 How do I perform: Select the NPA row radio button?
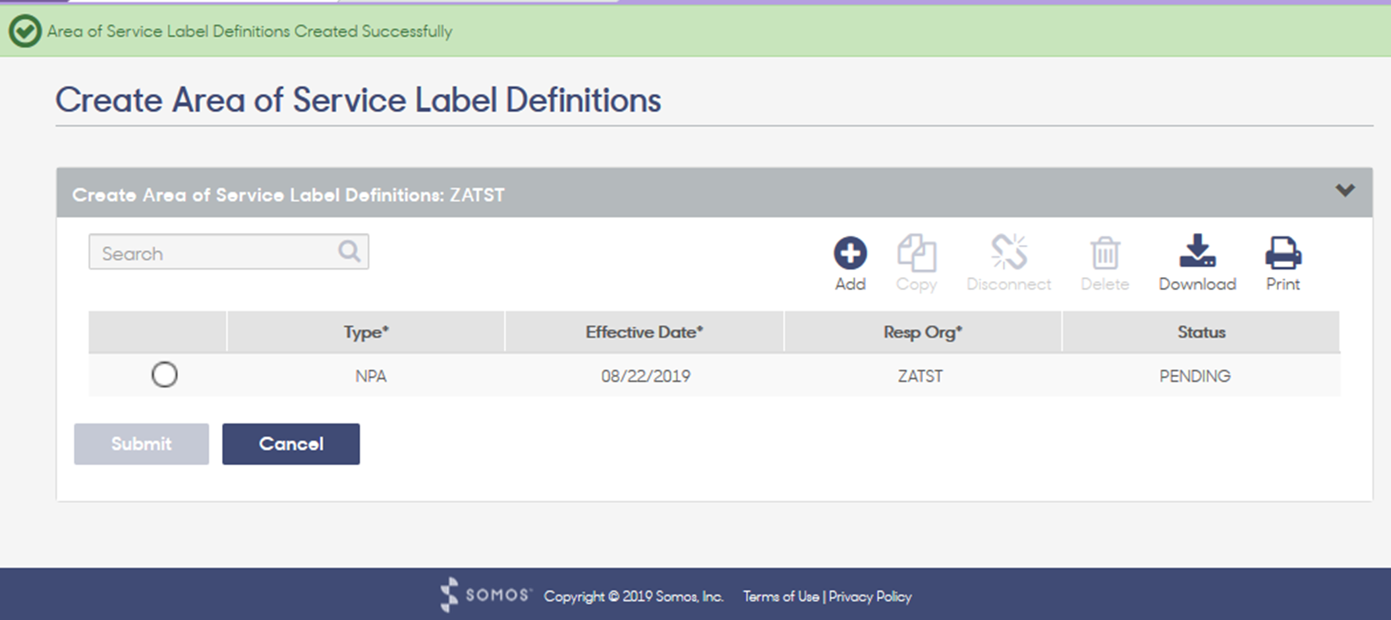pyautogui.click(x=164, y=375)
